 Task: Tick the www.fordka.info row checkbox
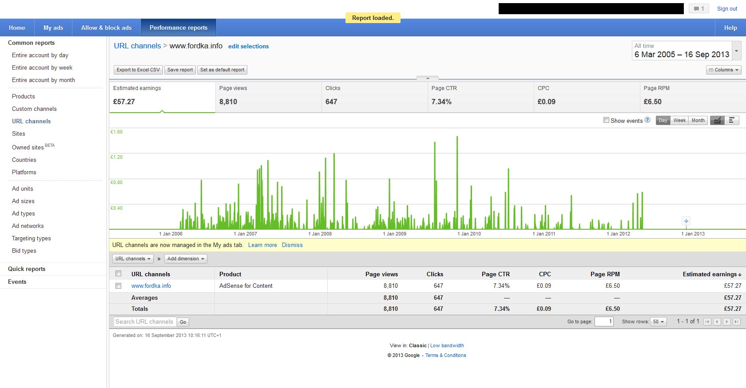(119, 286)
